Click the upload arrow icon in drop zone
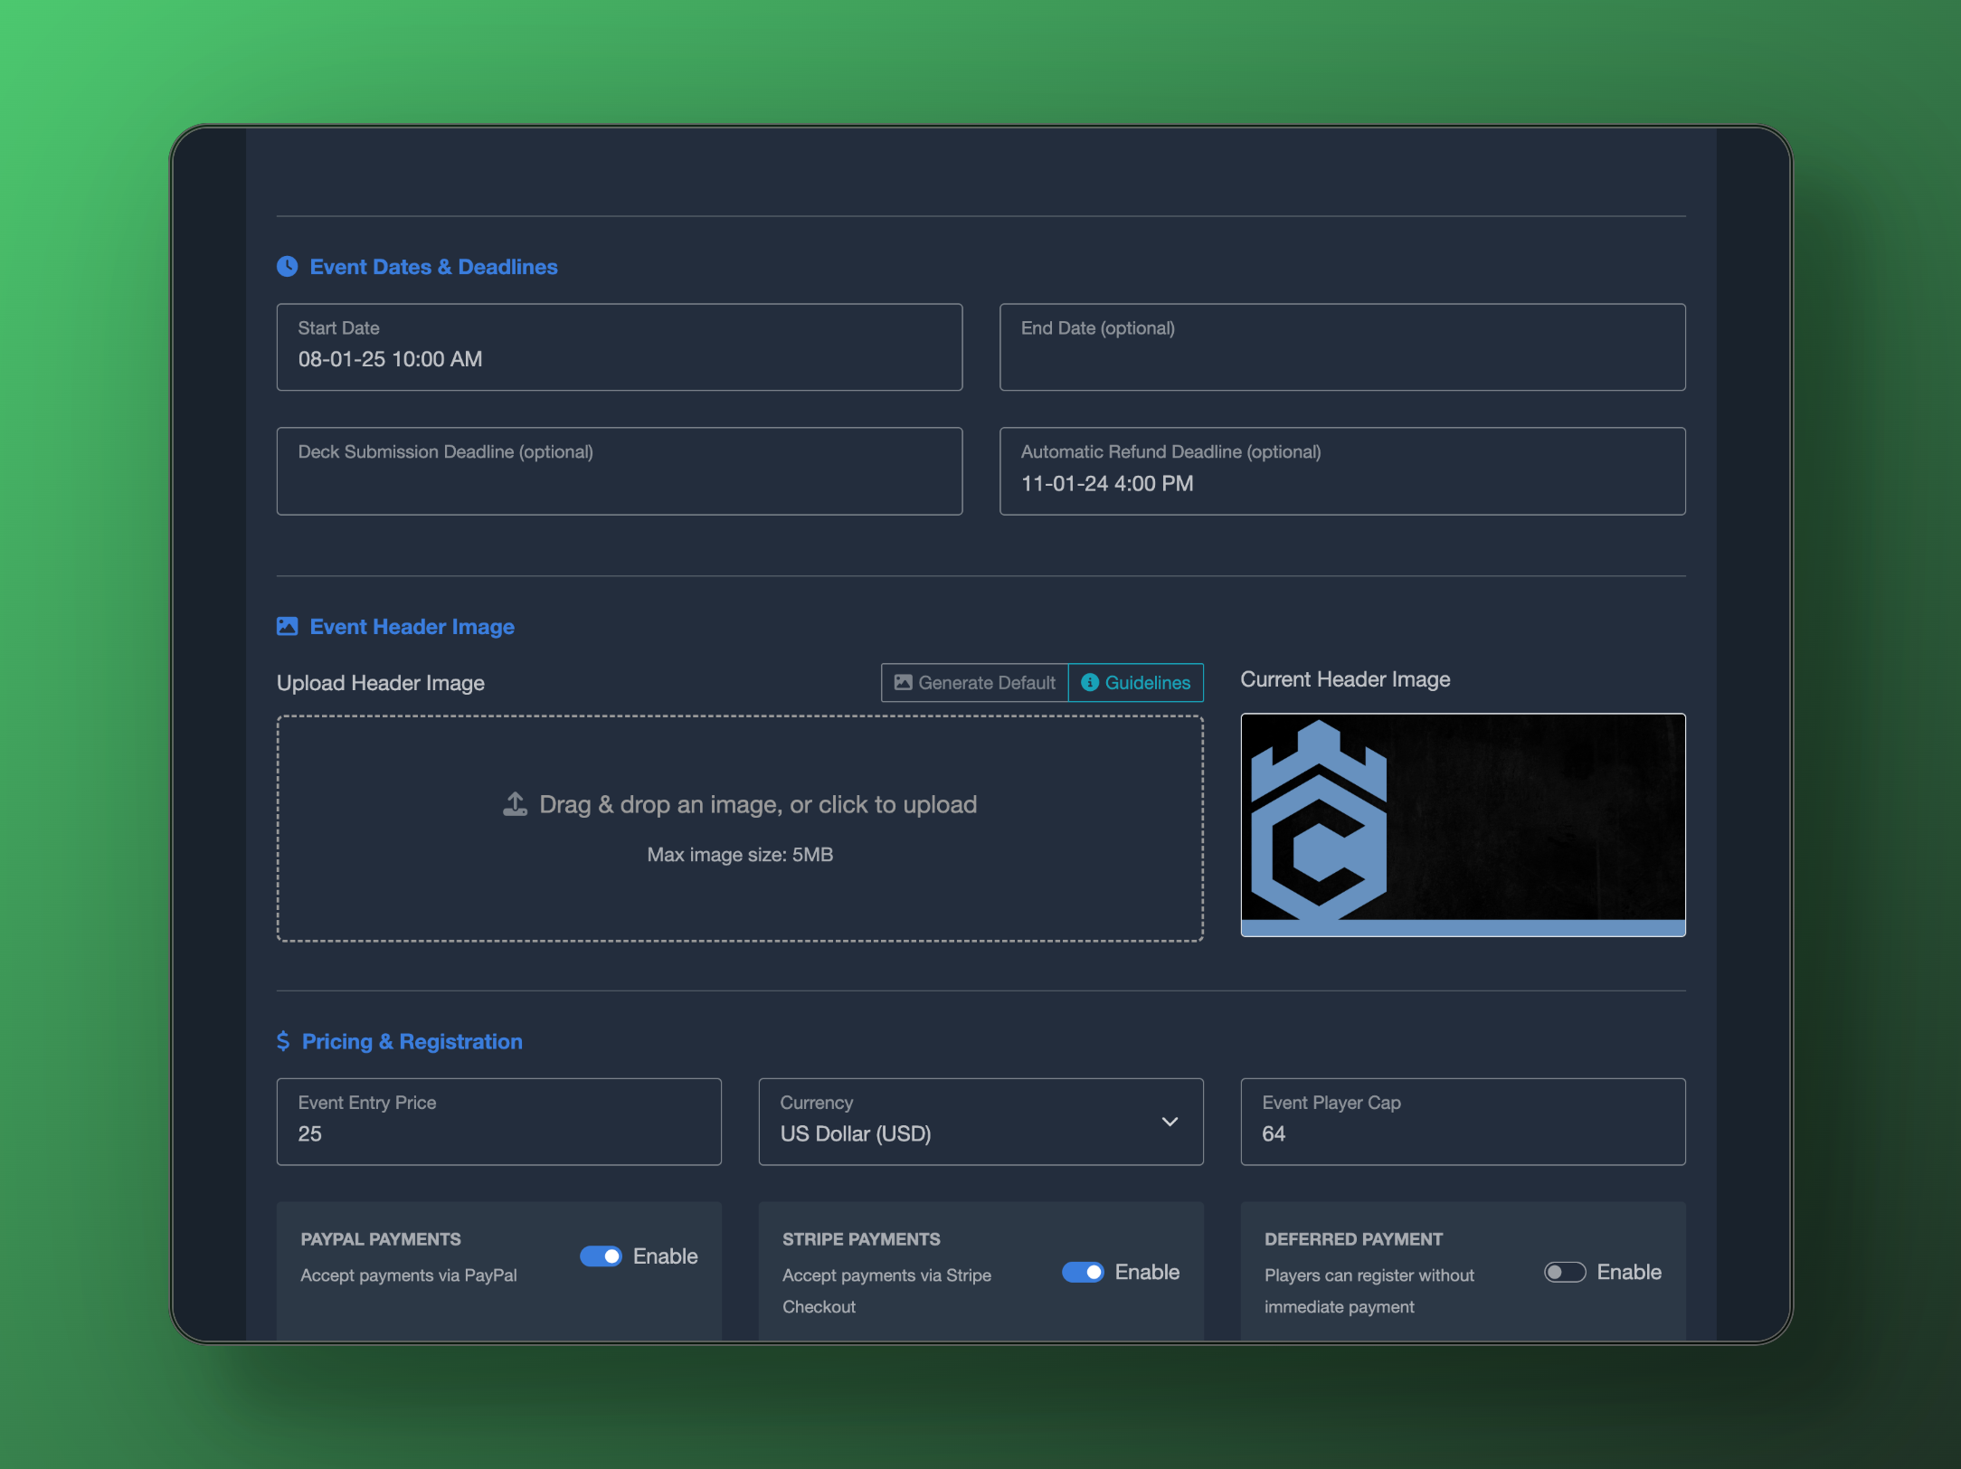Screen dimensions: 1961x1469 pos(515,804)
